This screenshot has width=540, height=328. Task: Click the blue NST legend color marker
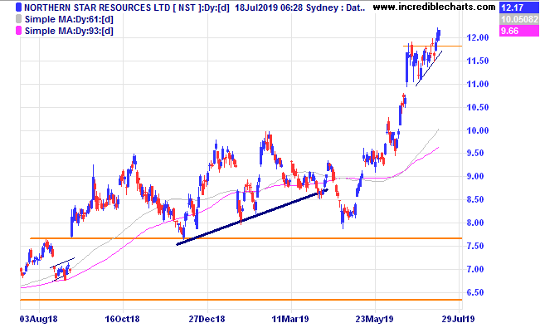coord(18,7)
